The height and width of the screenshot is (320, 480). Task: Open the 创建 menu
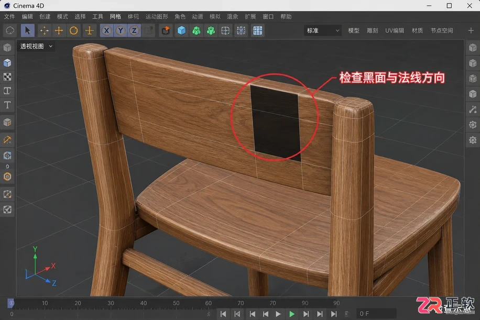pos(45,17)
